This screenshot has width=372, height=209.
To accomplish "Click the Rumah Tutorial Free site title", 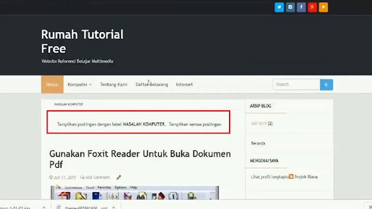I will coord(83,41).
